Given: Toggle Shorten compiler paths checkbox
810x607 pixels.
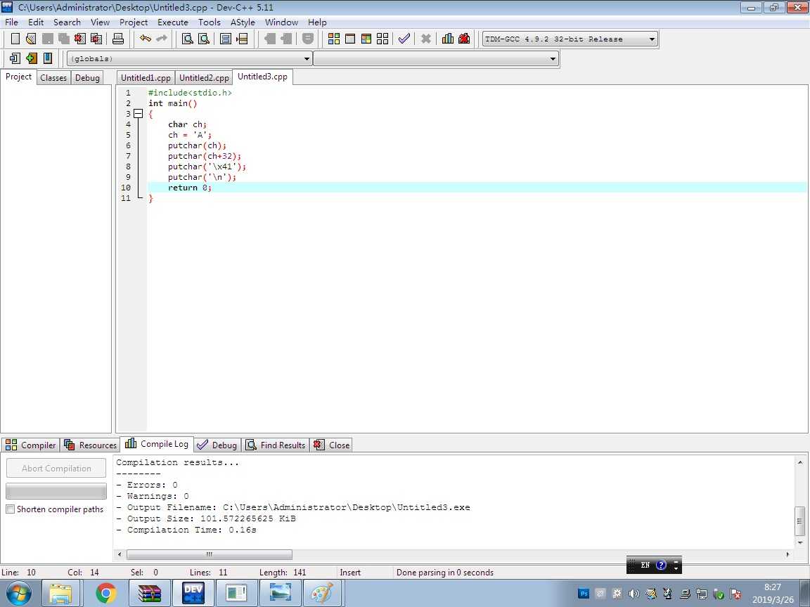Looking at the screenshot, I should (x=10, y=509).
